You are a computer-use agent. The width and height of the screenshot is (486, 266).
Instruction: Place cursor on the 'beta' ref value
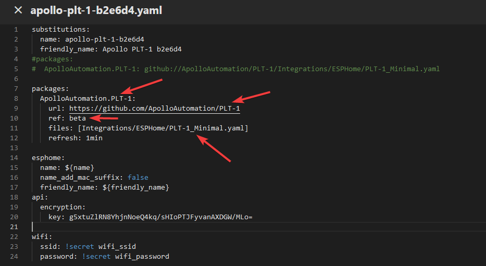(78, 118)
